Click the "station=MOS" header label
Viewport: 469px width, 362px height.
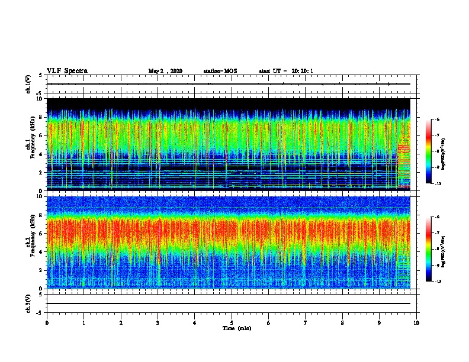(220, 71)
